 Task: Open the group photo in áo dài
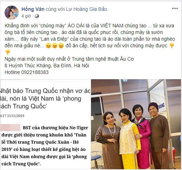136,124
